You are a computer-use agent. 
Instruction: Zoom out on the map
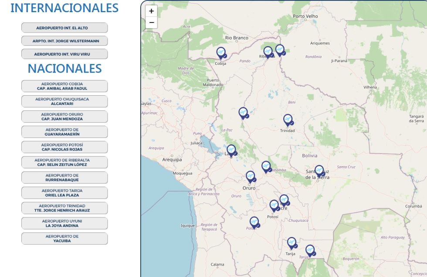click(152, 23)
